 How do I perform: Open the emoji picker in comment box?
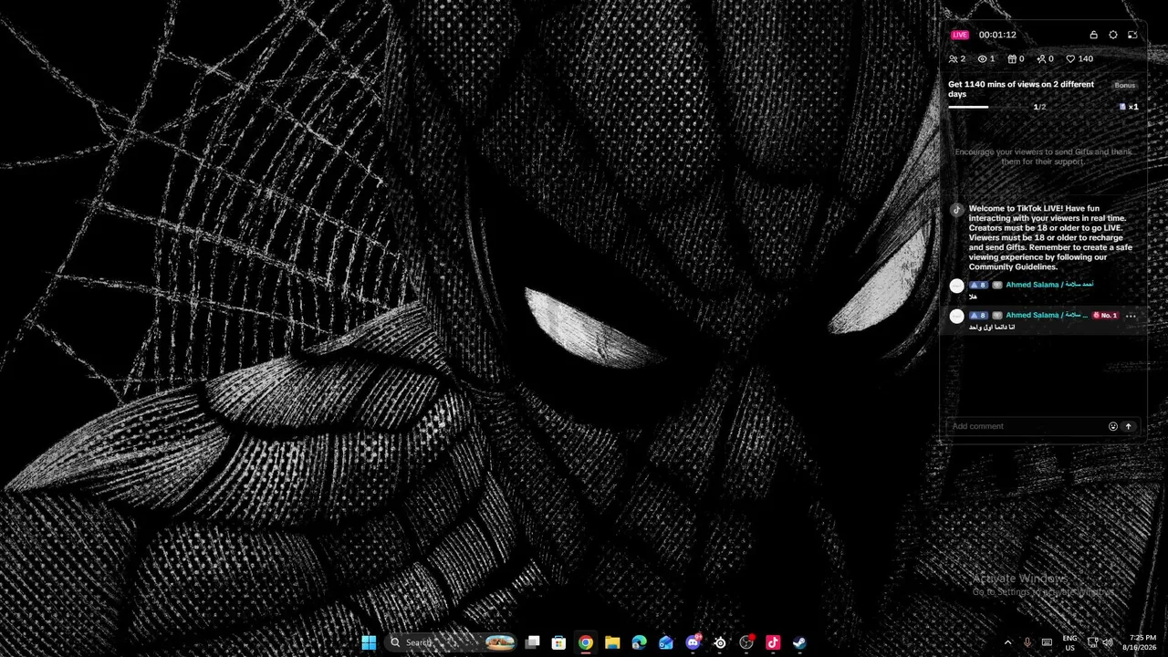click(1113, 426)
